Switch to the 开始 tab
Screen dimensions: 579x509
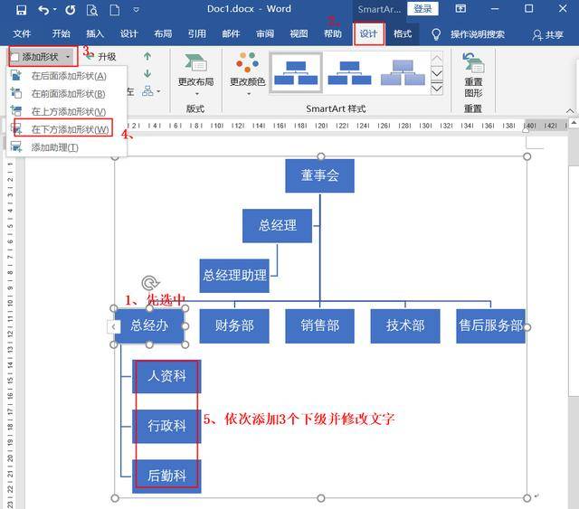click(61, 34)
